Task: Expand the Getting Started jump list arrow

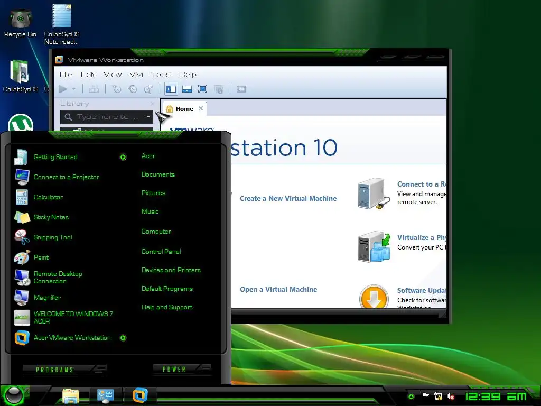Action: click(x=123, y=158)
